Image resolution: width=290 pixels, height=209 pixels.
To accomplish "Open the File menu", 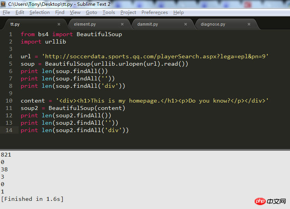I will [6, 12].
